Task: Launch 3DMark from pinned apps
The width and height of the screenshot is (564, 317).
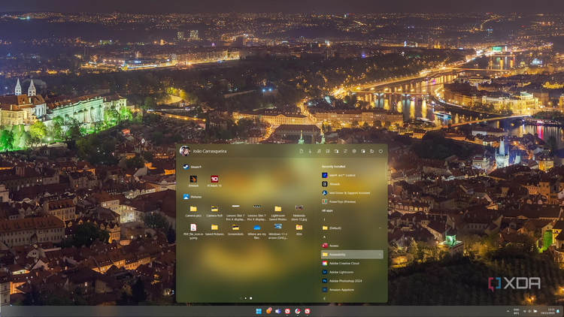Action: [x=193, y=181]
